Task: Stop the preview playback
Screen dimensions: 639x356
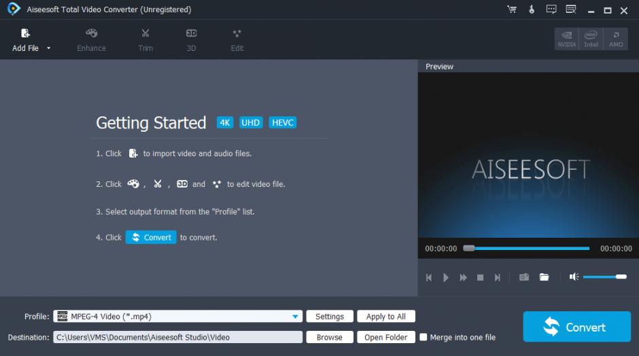Action: (480, 277)
